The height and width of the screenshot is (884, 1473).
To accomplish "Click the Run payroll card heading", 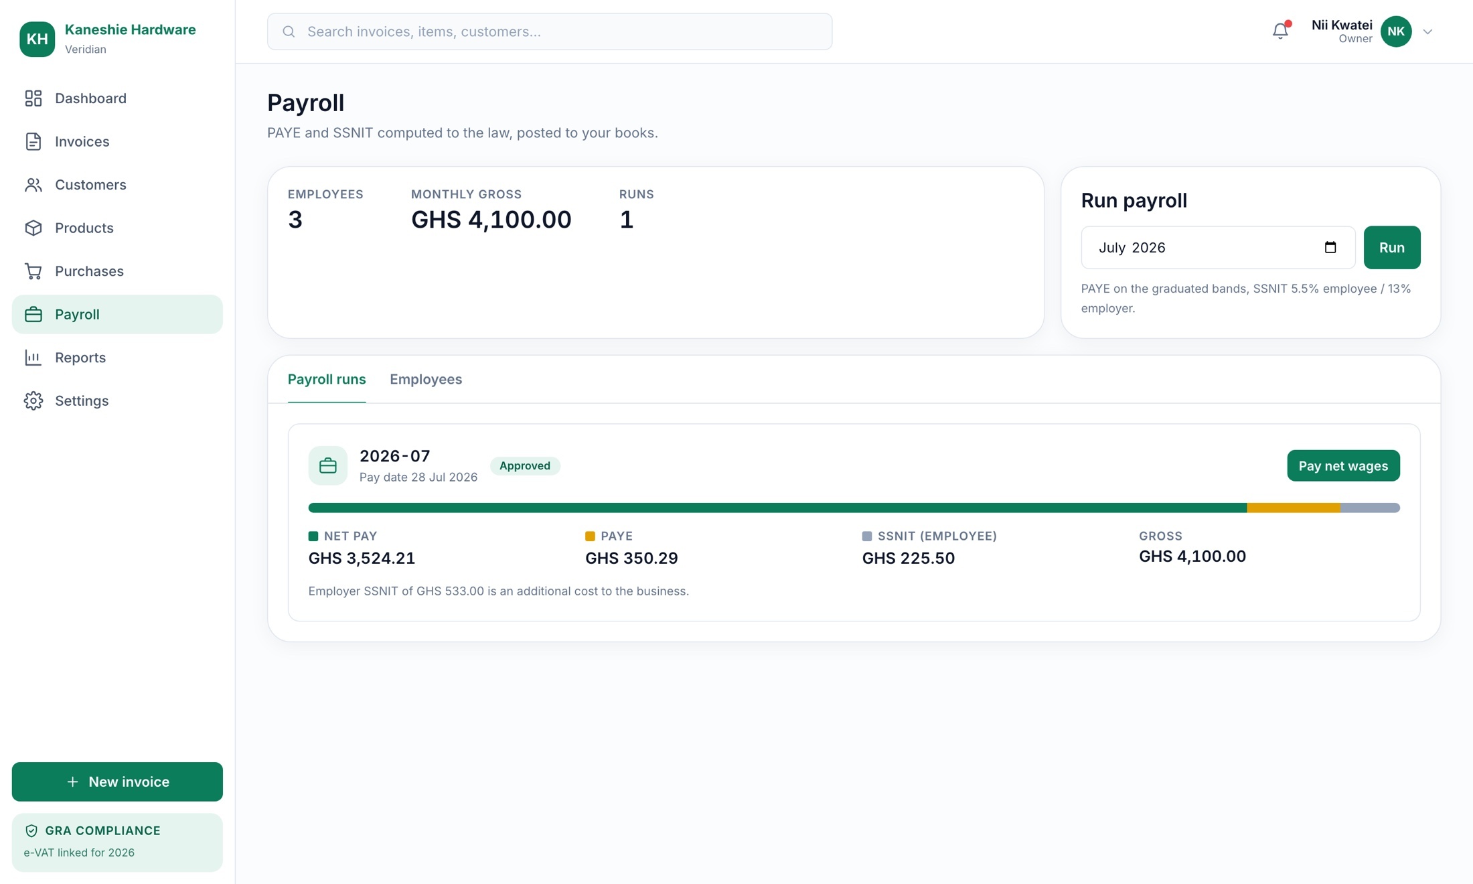I will pos(1134,200).
